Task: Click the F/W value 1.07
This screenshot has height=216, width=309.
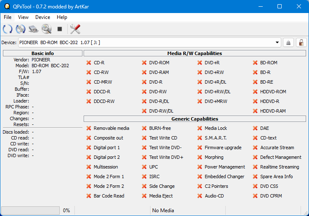Action: tap(37, 71)
